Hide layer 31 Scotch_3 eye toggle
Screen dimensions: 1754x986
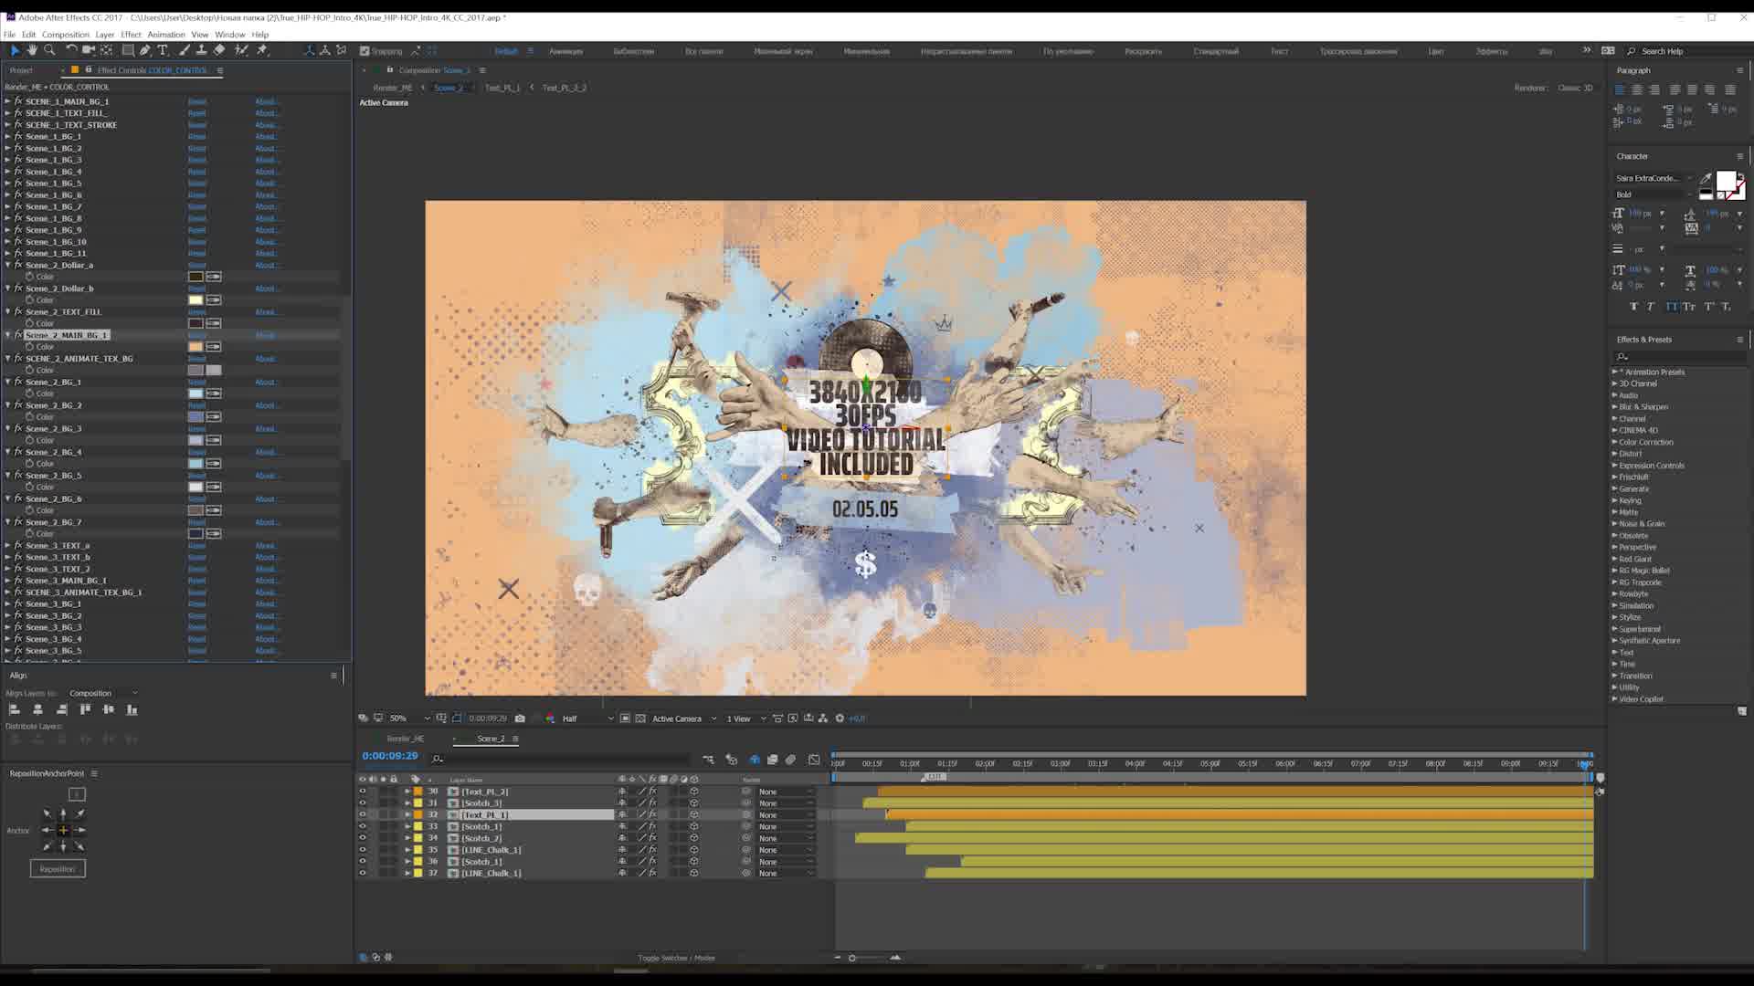tap(363, 803)
